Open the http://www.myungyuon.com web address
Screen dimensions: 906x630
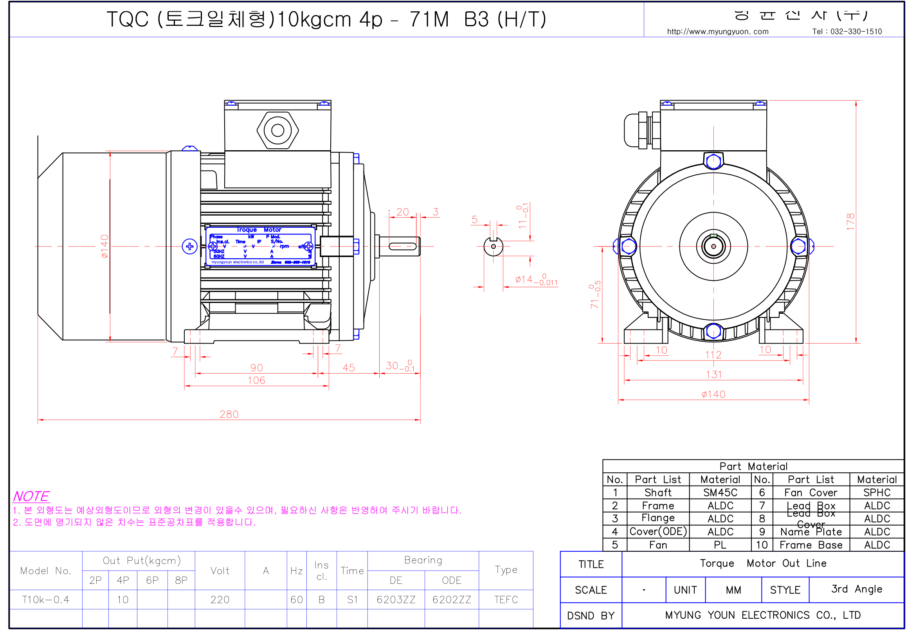coord(717,32)
